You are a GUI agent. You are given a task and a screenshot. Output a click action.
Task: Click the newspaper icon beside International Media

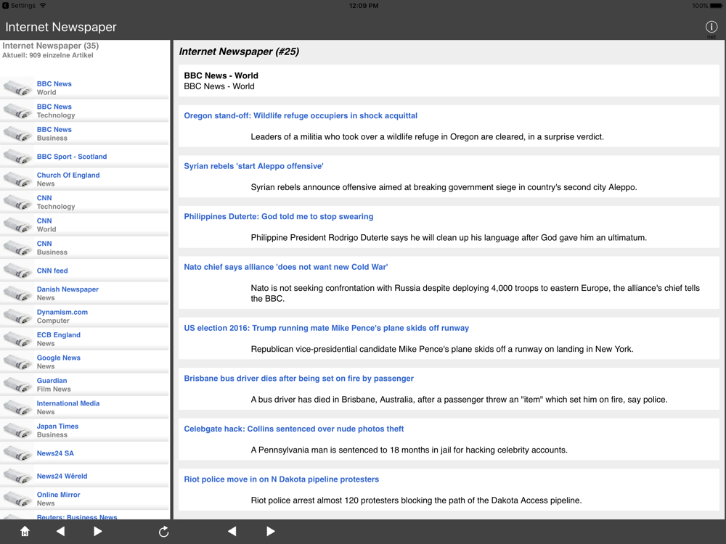click(x=17, y=407)
